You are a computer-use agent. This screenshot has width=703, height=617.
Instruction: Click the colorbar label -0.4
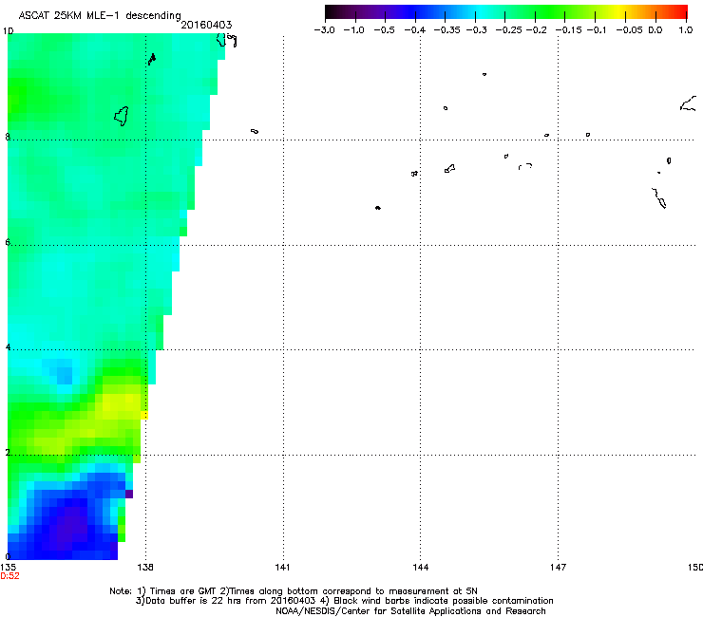click(415, 30)
